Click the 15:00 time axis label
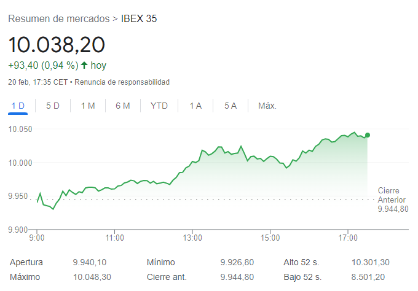The height and width of the screenshot is (291, 418). pos(270,238)
